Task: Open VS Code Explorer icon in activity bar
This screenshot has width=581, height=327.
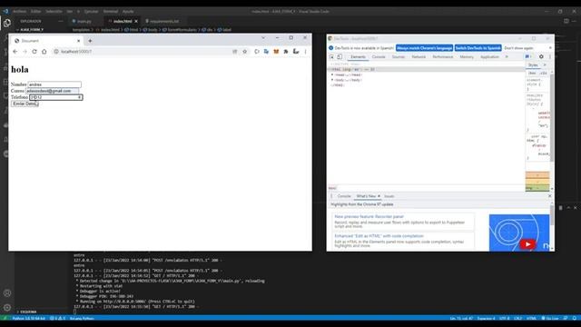Action: click(x=7, y=24)
